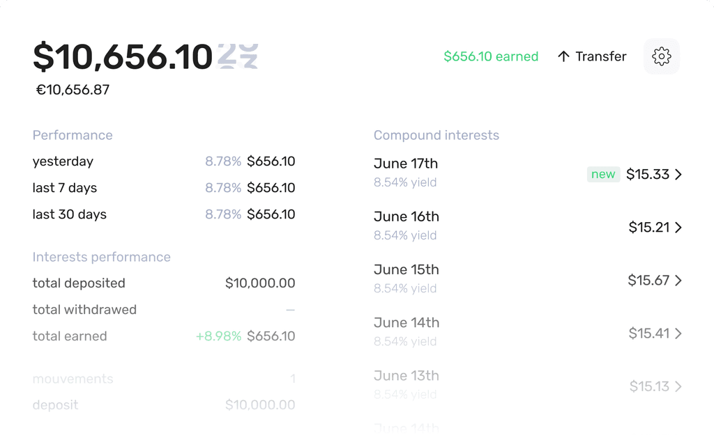Click the last 7 days row

coord(163,188)
